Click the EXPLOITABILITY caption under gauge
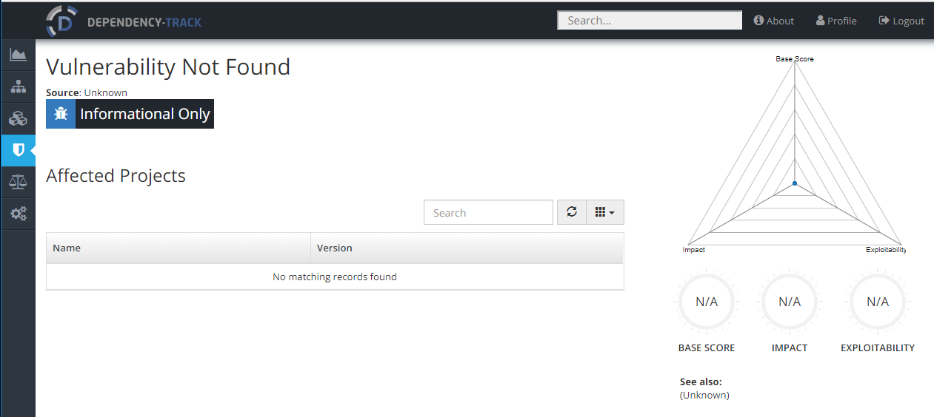Image resolution: width=934 pixels, height=417 pixels. (x=878, y=347)
